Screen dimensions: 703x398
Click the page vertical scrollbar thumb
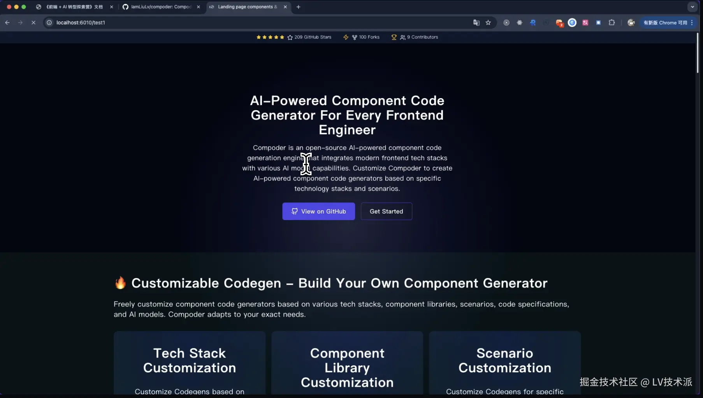[698, 53]
